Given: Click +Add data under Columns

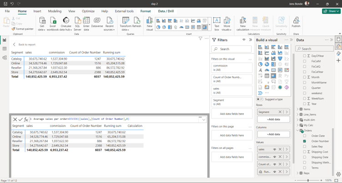Looking at the screenshot, I should (273, 134).
